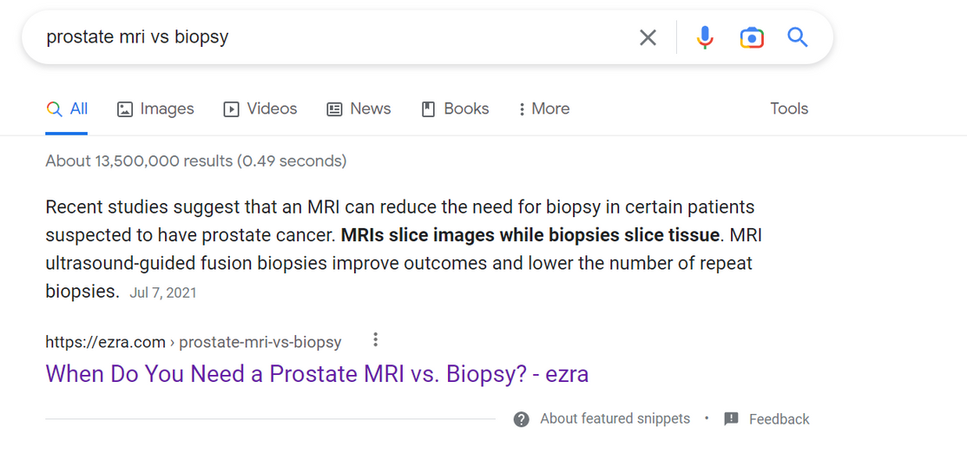Click the ezra.com URL breadcrumb
Image resolution: width=967 pixels, height=453 pixels.
[x=193, y=342]
